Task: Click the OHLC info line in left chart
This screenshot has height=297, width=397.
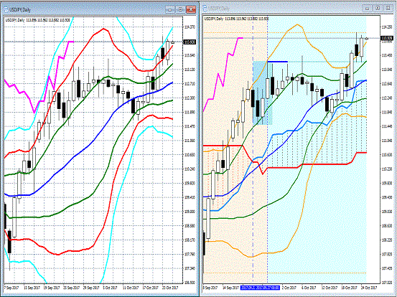Action: pos(37,20)
